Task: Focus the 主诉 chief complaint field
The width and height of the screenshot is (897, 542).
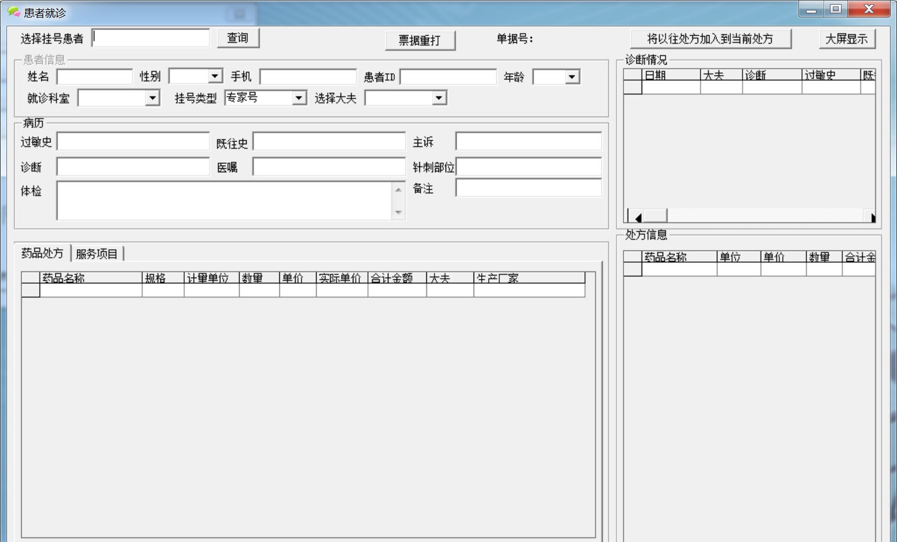Action: (528, 141)
